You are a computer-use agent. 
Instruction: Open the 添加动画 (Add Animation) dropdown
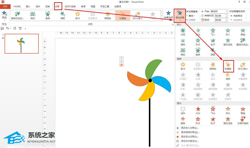point(180,16)
